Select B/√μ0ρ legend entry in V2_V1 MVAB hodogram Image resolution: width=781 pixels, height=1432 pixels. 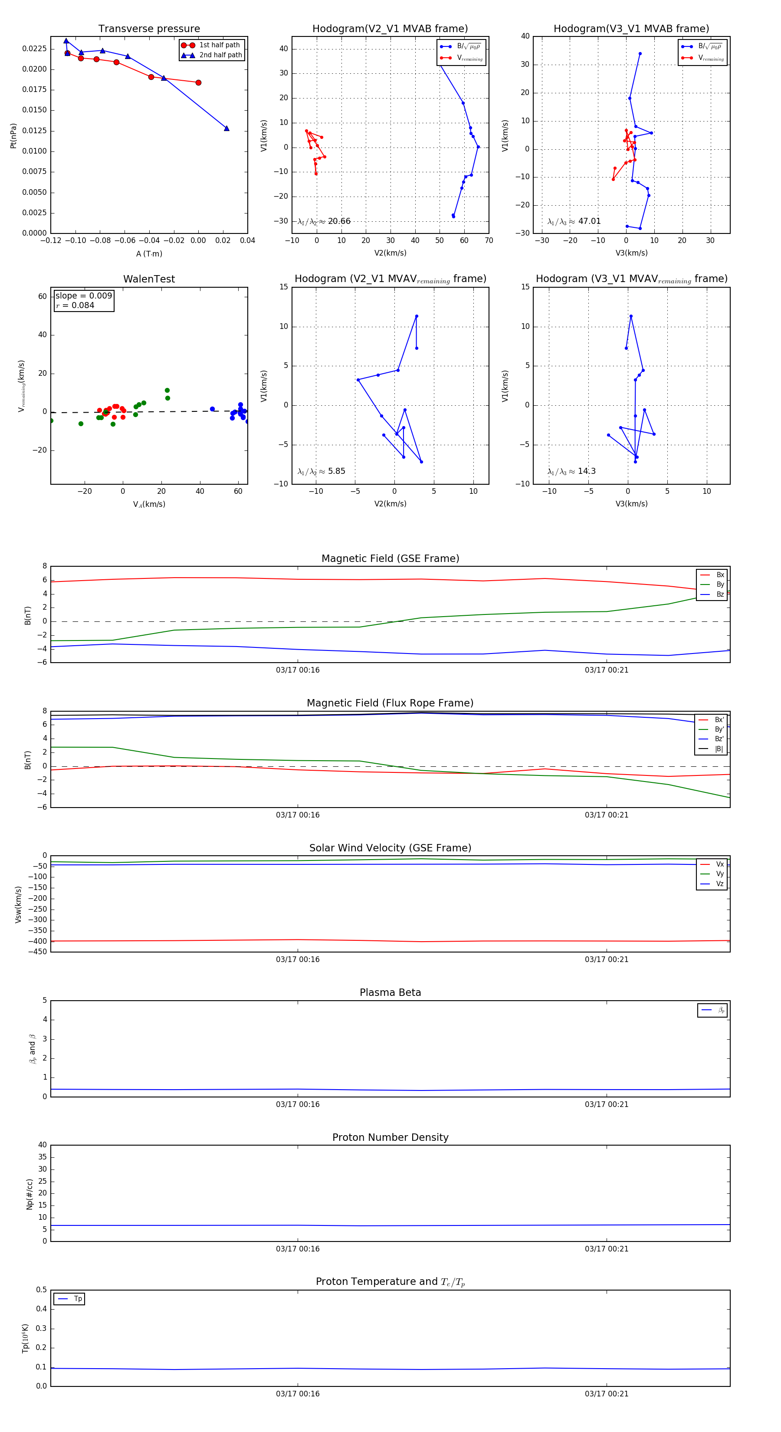(x=461, y=46)
